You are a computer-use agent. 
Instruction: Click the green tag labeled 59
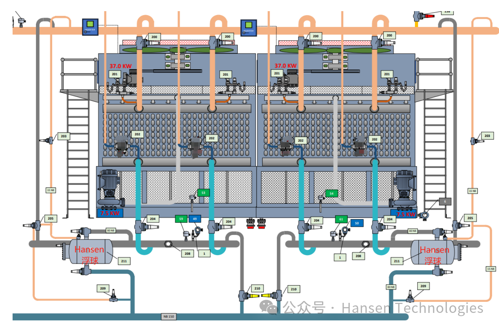click(x=181, y=218)
